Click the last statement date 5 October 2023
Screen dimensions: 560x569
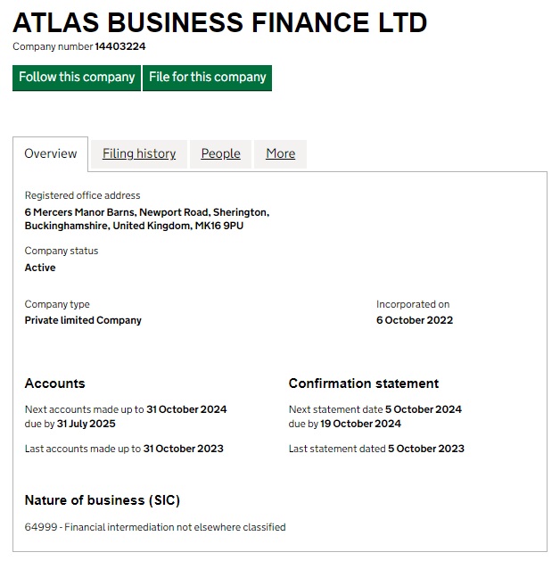425,449
